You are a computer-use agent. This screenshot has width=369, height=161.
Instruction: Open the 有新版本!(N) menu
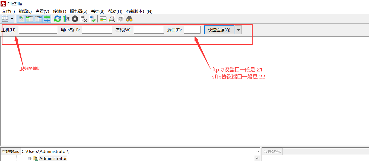[x=139, y=11]
